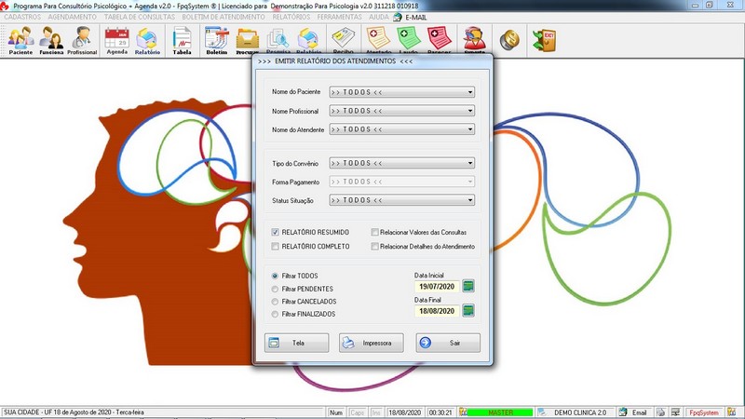
Task: Click the network computer icon in status bar
Action: tap(675, 412)
